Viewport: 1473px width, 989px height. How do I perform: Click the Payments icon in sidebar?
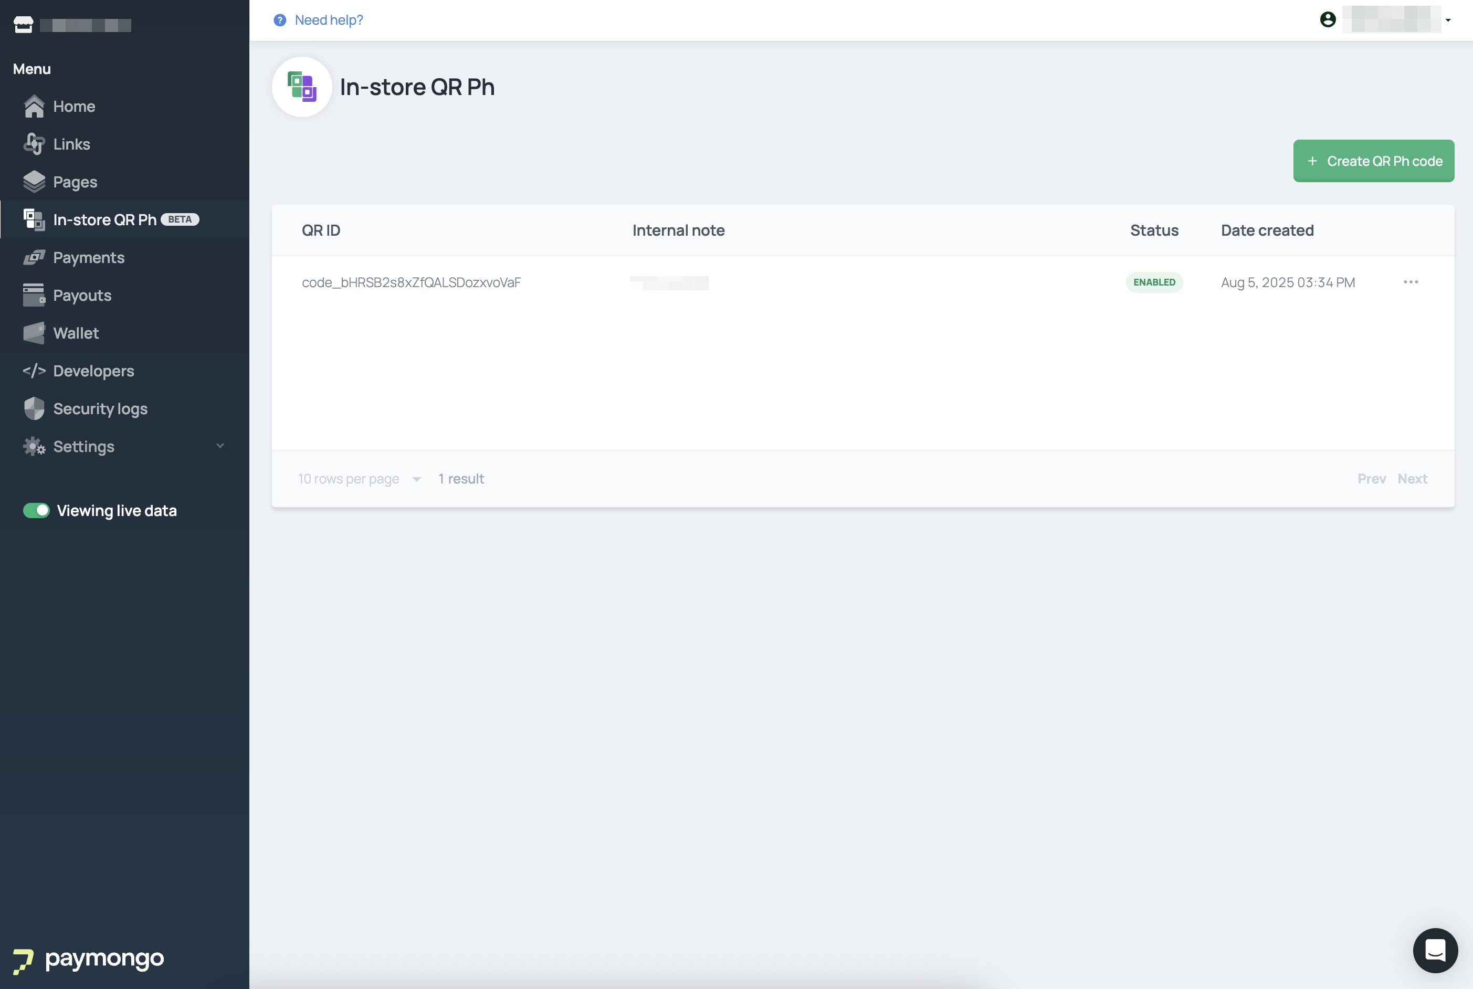[34, 258]
